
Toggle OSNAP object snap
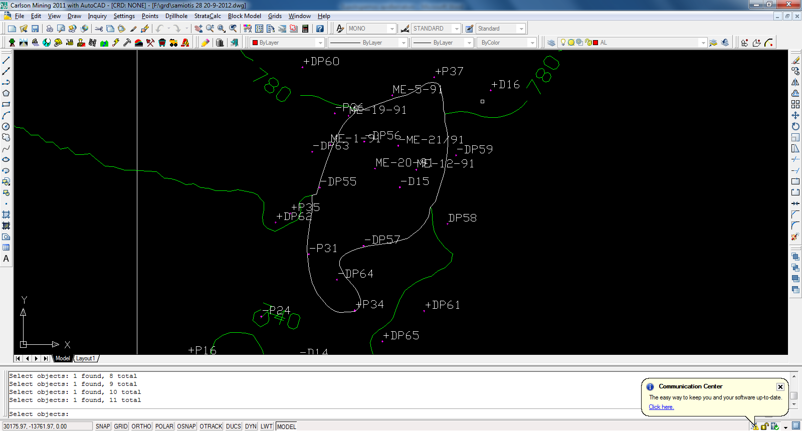186,426
